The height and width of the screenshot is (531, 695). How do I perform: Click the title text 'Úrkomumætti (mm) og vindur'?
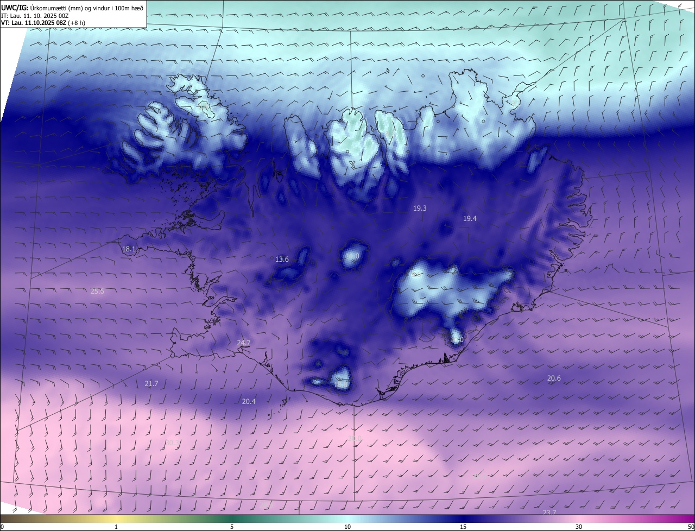[69, 8]
